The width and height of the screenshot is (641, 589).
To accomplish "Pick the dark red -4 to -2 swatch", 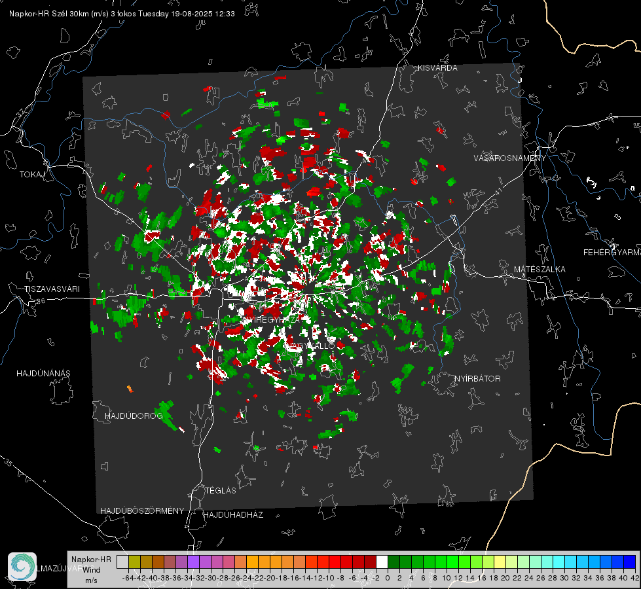I will click(370, 562).
